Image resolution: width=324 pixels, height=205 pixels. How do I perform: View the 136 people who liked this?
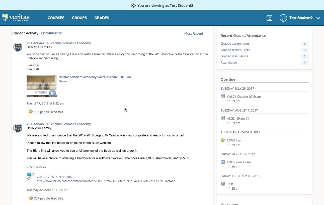[x=42, y=112]
